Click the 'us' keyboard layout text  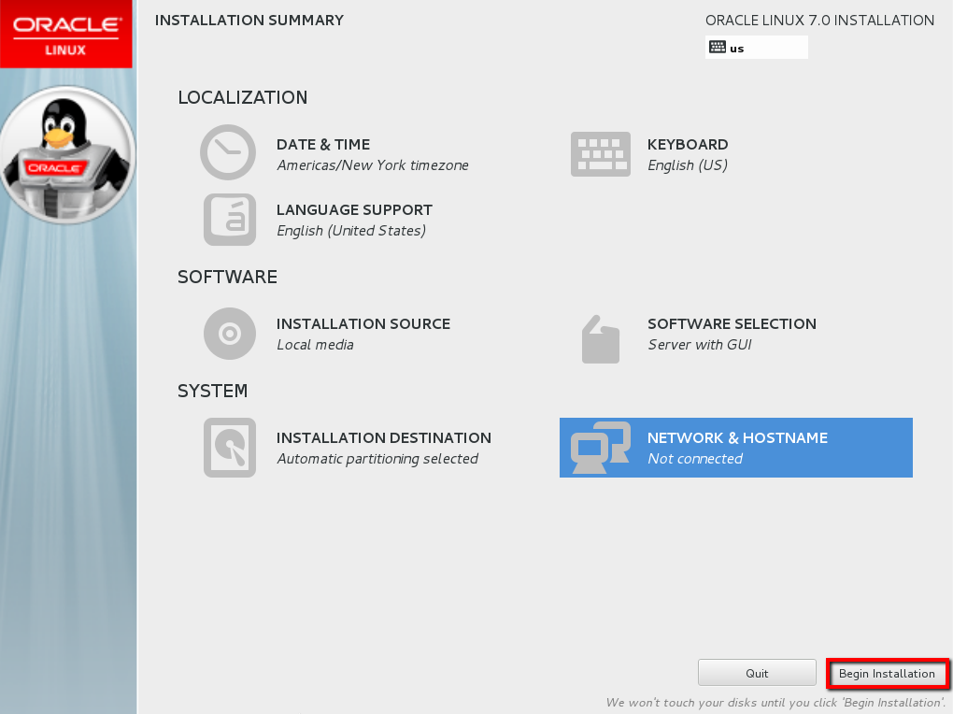pos(736,49)
